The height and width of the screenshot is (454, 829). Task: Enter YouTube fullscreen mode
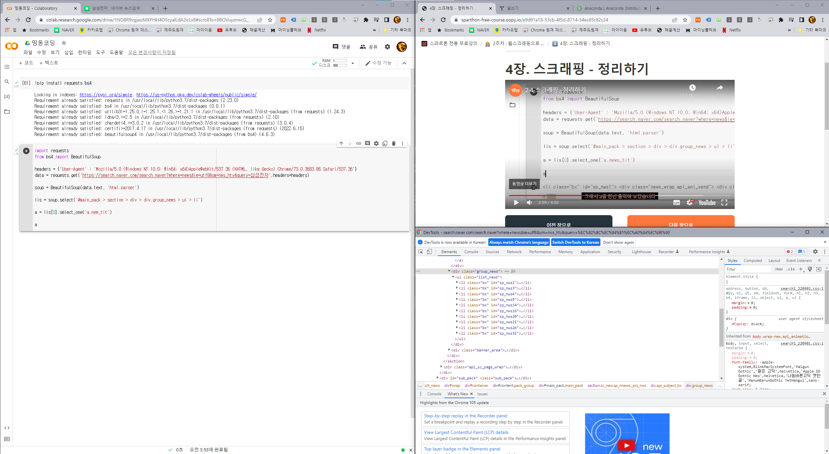[724, 202]
